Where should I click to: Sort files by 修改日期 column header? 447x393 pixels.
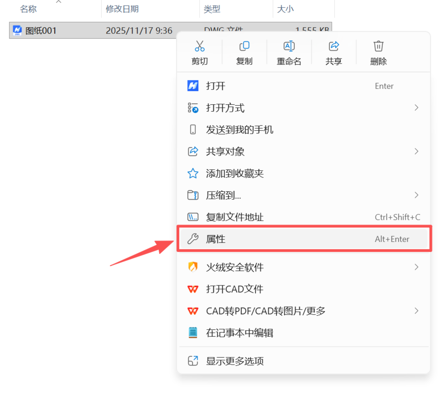(122, 9)
